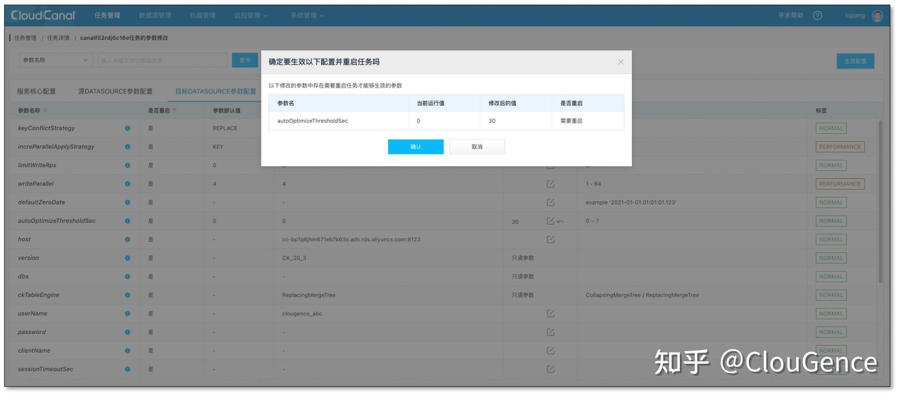Open 任务管理 in the top navigation
This screenshot has height=400, width=902.
(x=107, y=16)
